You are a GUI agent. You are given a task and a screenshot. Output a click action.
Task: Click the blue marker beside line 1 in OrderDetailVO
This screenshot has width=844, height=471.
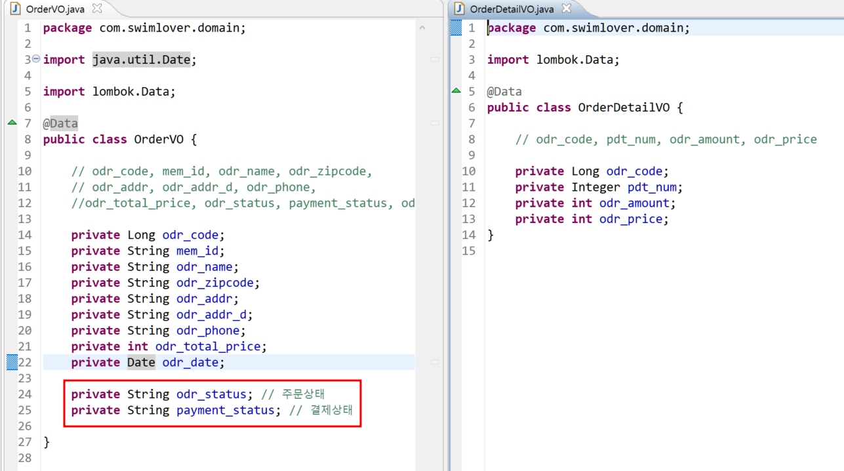(x=456, y=28)
